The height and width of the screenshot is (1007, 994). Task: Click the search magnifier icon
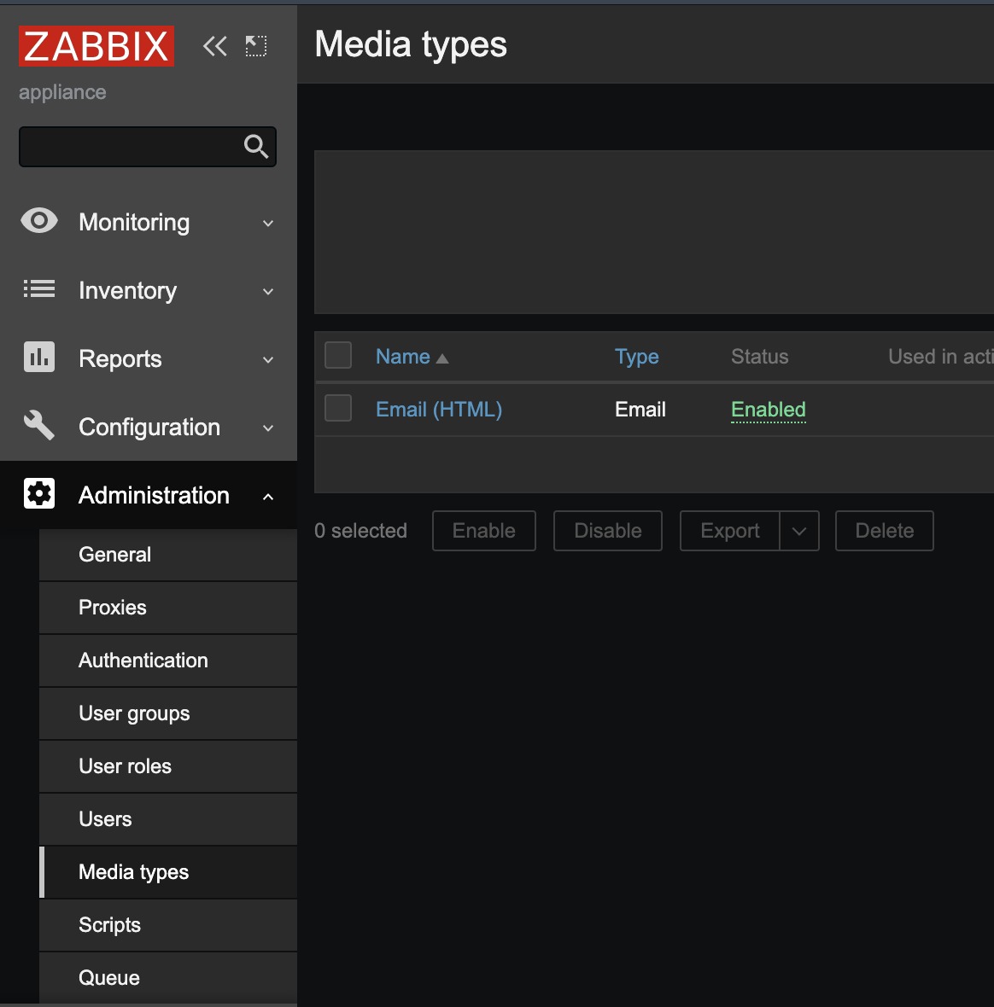[255, 147]
